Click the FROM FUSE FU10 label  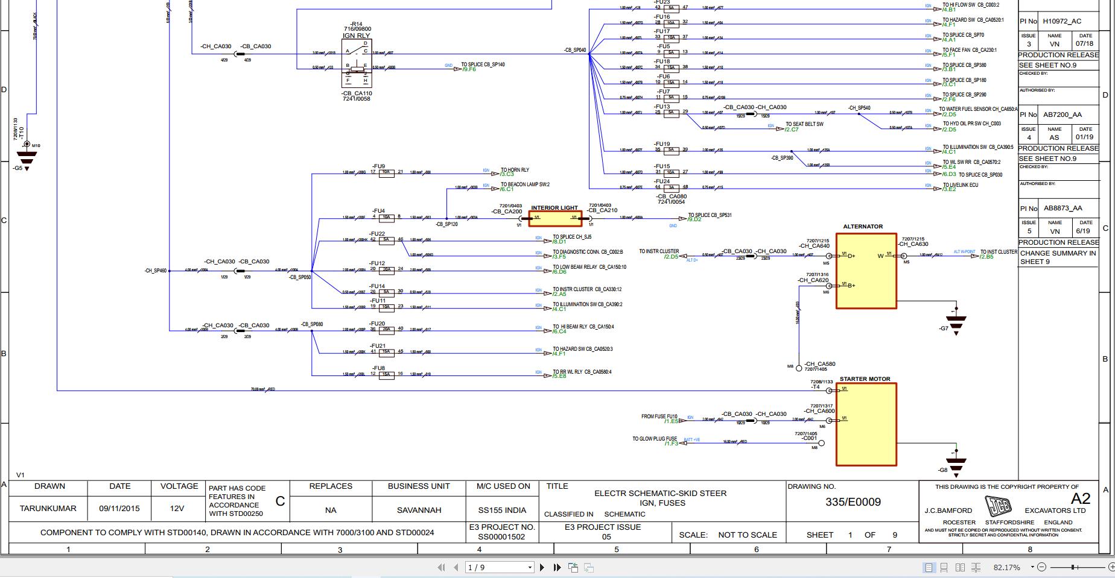pyautogui.click(x=659, y=416)
